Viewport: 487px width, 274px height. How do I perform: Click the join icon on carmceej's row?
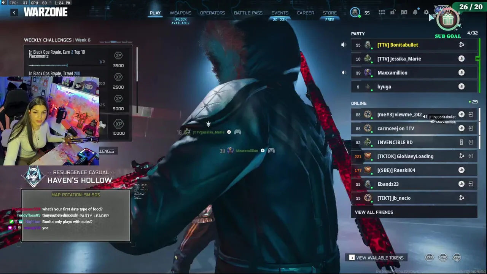[x=471, y=128]
